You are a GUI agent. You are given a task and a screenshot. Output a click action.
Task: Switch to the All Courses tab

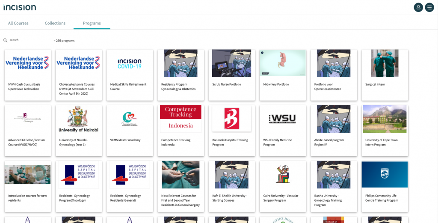click(18, 23)
